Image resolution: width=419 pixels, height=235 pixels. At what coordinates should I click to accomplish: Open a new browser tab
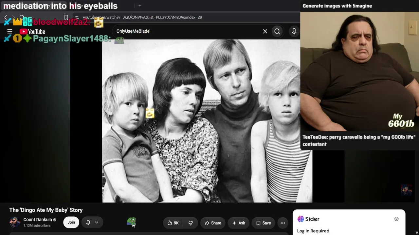coord(140,6)
